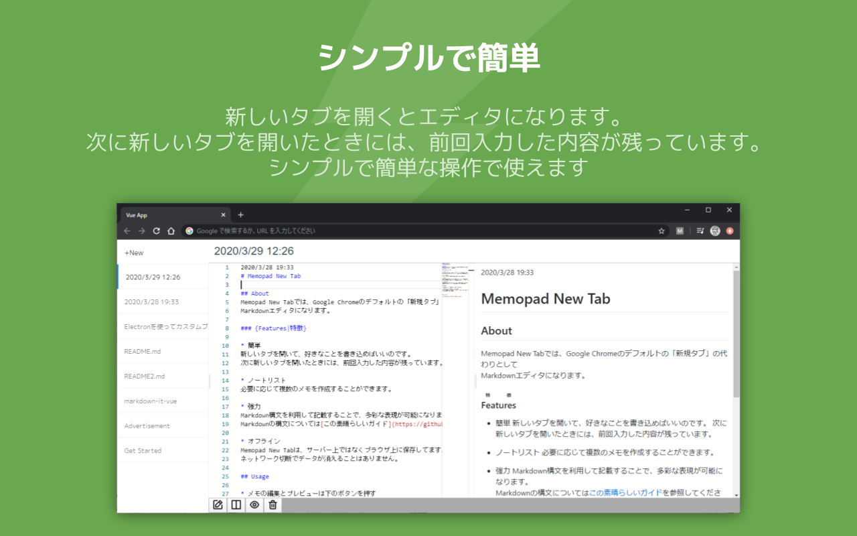Open the browser profile avatar
The height and width of the screenshot is (536, 857).
715,230
